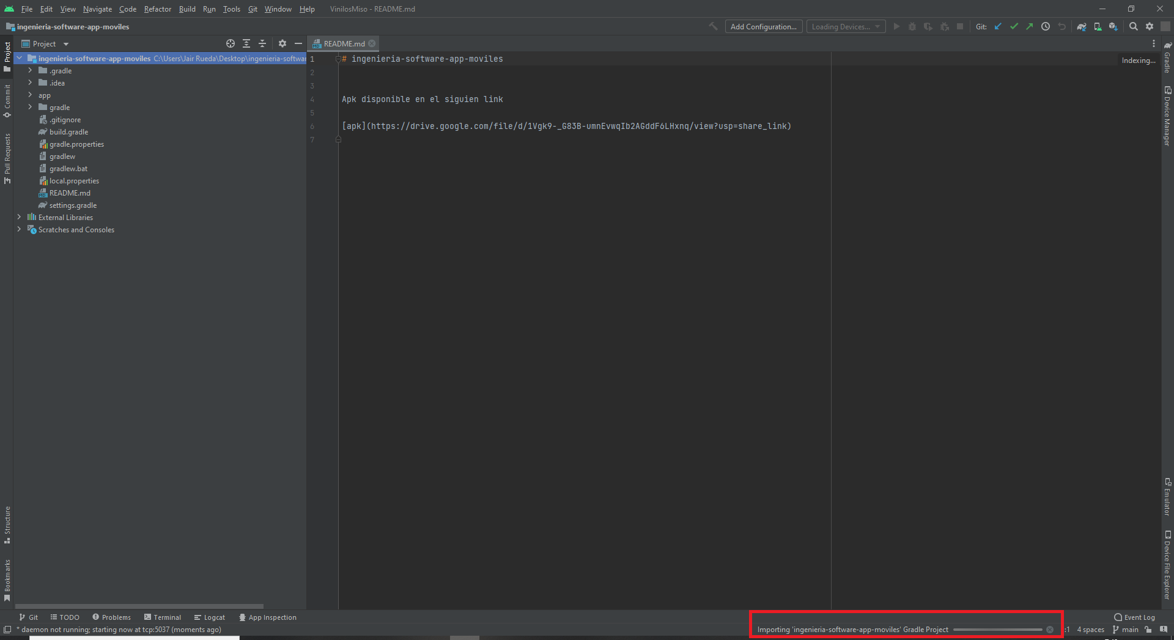Open the Emulator side panel
The image size is (1174, 640).
[1168, 498]
